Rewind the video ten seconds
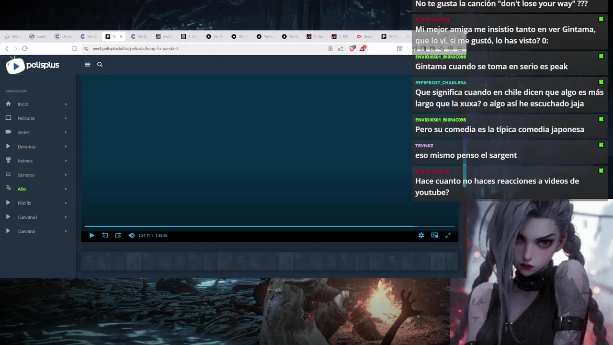 click(x=105, y=235)
